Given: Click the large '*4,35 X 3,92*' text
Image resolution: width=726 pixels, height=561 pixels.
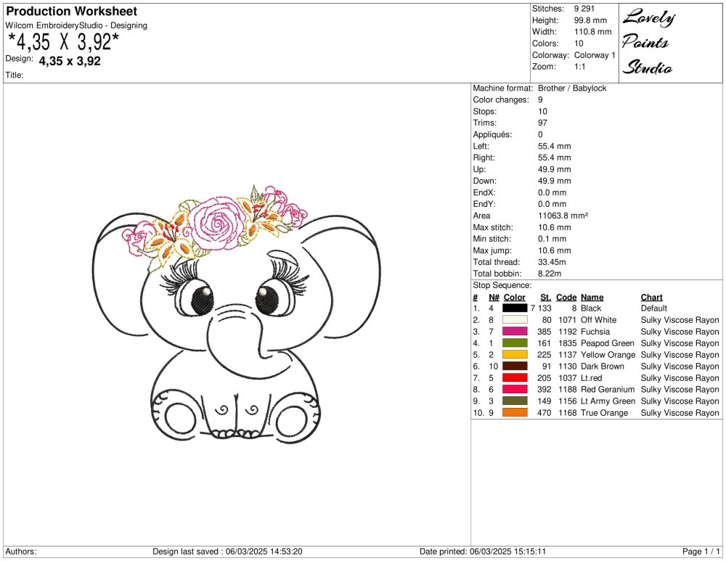Looking at the screenshot, I should pos(64,42).
